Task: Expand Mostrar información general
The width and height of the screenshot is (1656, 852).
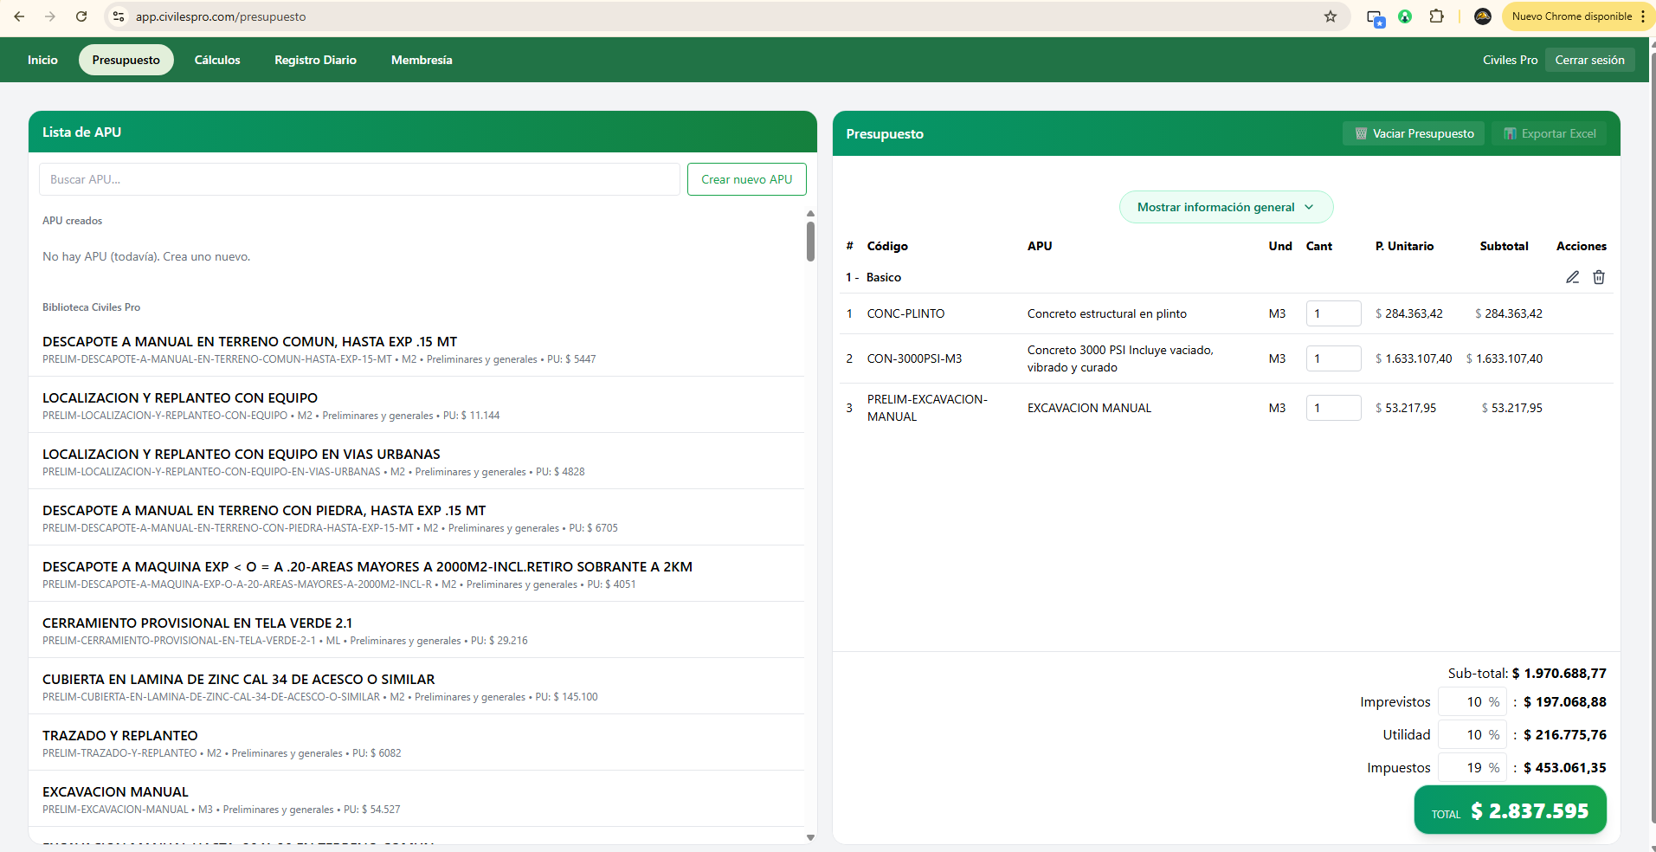Action: coord(1226,207)
